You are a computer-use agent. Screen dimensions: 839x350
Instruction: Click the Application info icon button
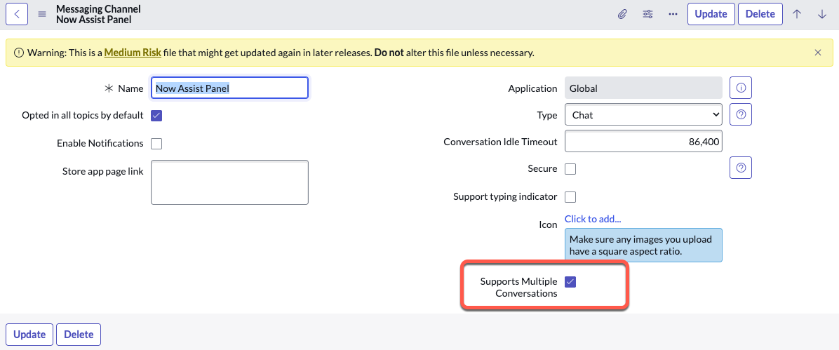coord(741,88)
